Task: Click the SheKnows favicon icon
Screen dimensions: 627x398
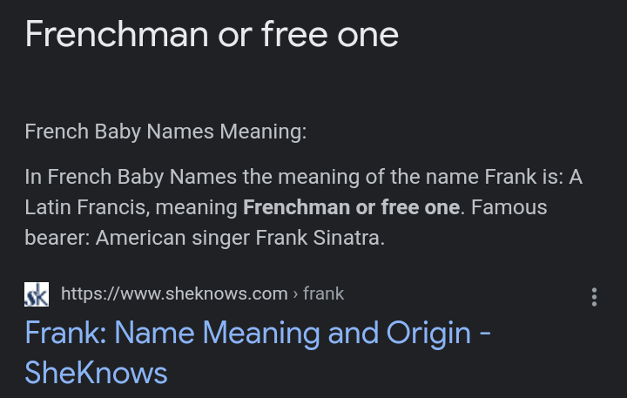Action: click(37, 294)
